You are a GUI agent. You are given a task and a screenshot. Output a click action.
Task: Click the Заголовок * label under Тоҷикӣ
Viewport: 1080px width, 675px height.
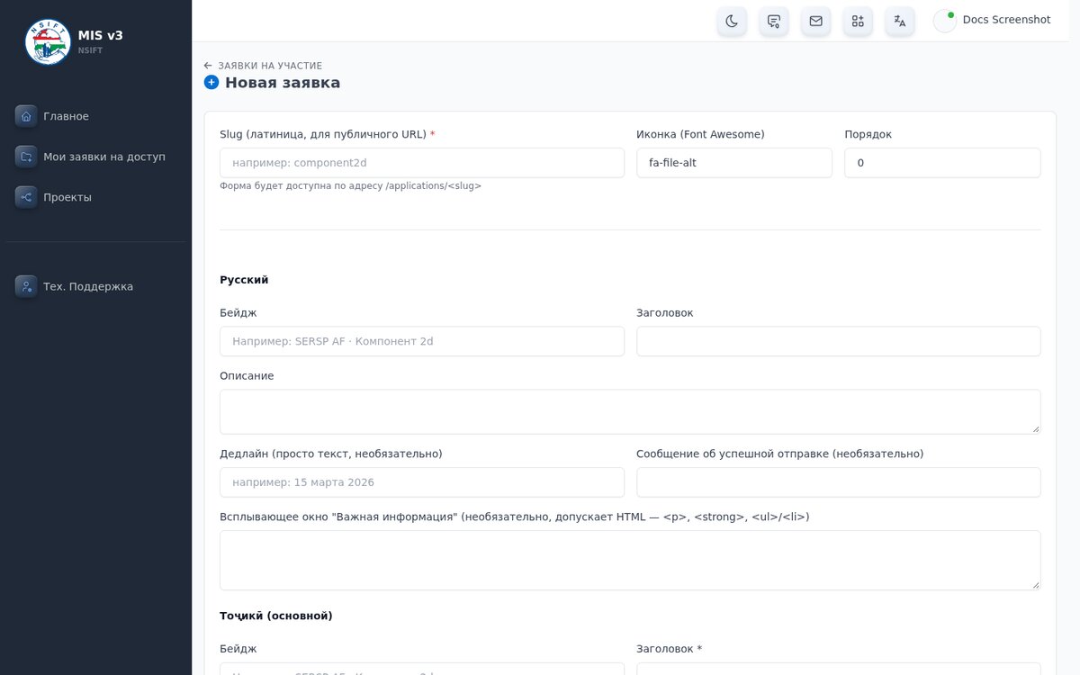pos(669,649)
